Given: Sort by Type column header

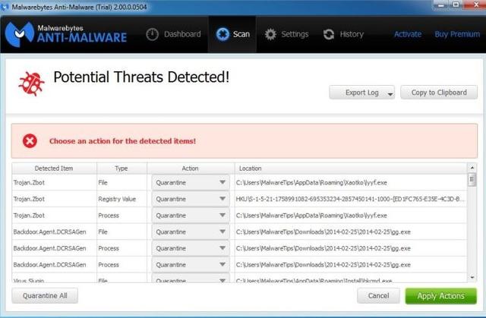Looking at the screenshot, I should pyautogui.click(x=121, y=168).
